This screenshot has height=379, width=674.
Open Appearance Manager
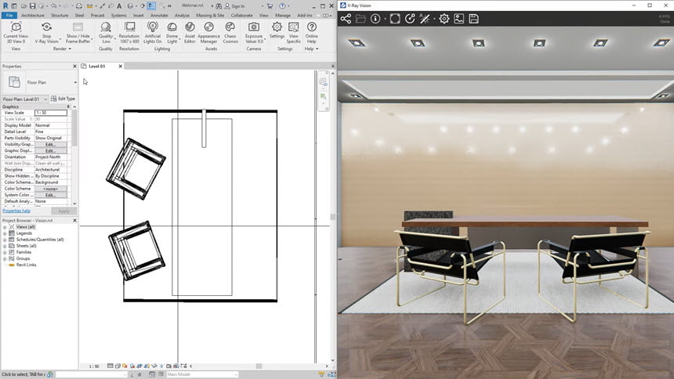(208, 33)
